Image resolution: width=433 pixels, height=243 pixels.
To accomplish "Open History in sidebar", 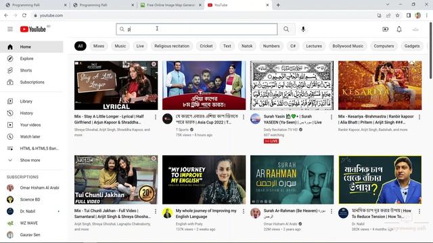I will (x=32, y=113).
